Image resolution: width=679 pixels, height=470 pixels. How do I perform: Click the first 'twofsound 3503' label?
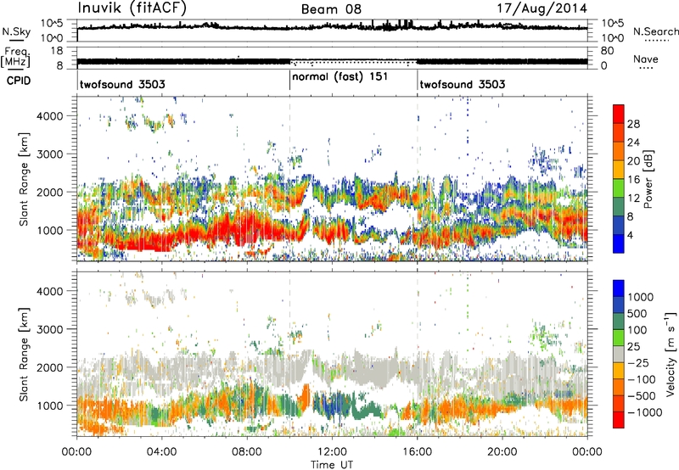122,84
